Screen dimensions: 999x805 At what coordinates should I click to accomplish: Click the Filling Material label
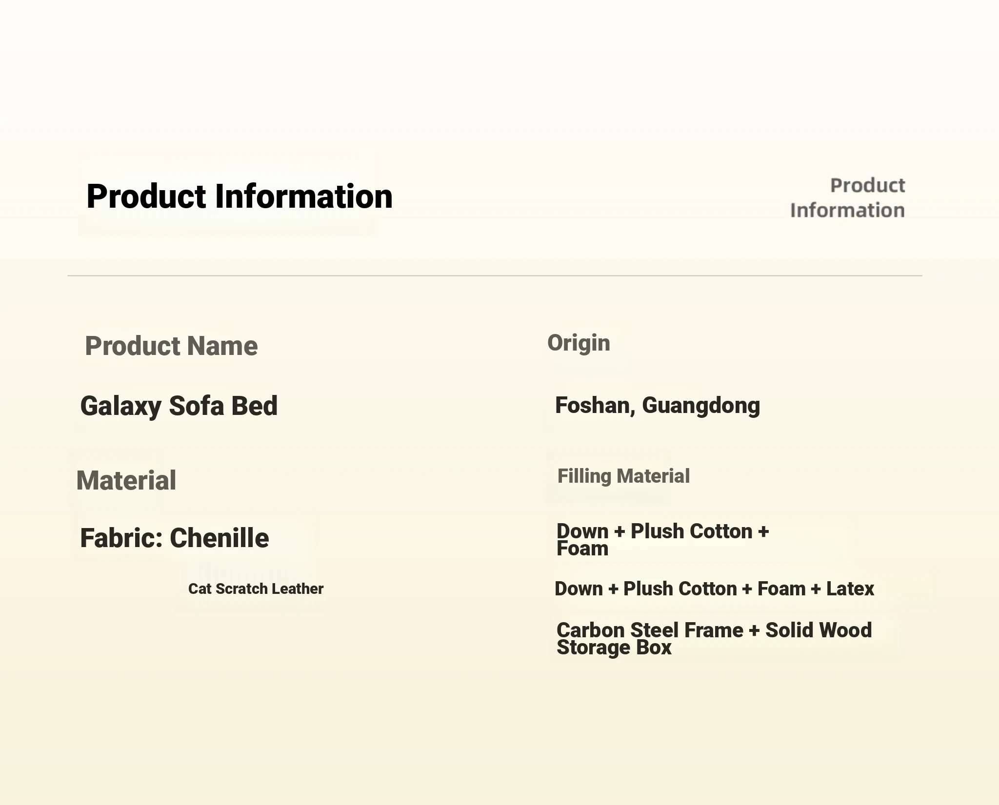[x=623, y=476]
